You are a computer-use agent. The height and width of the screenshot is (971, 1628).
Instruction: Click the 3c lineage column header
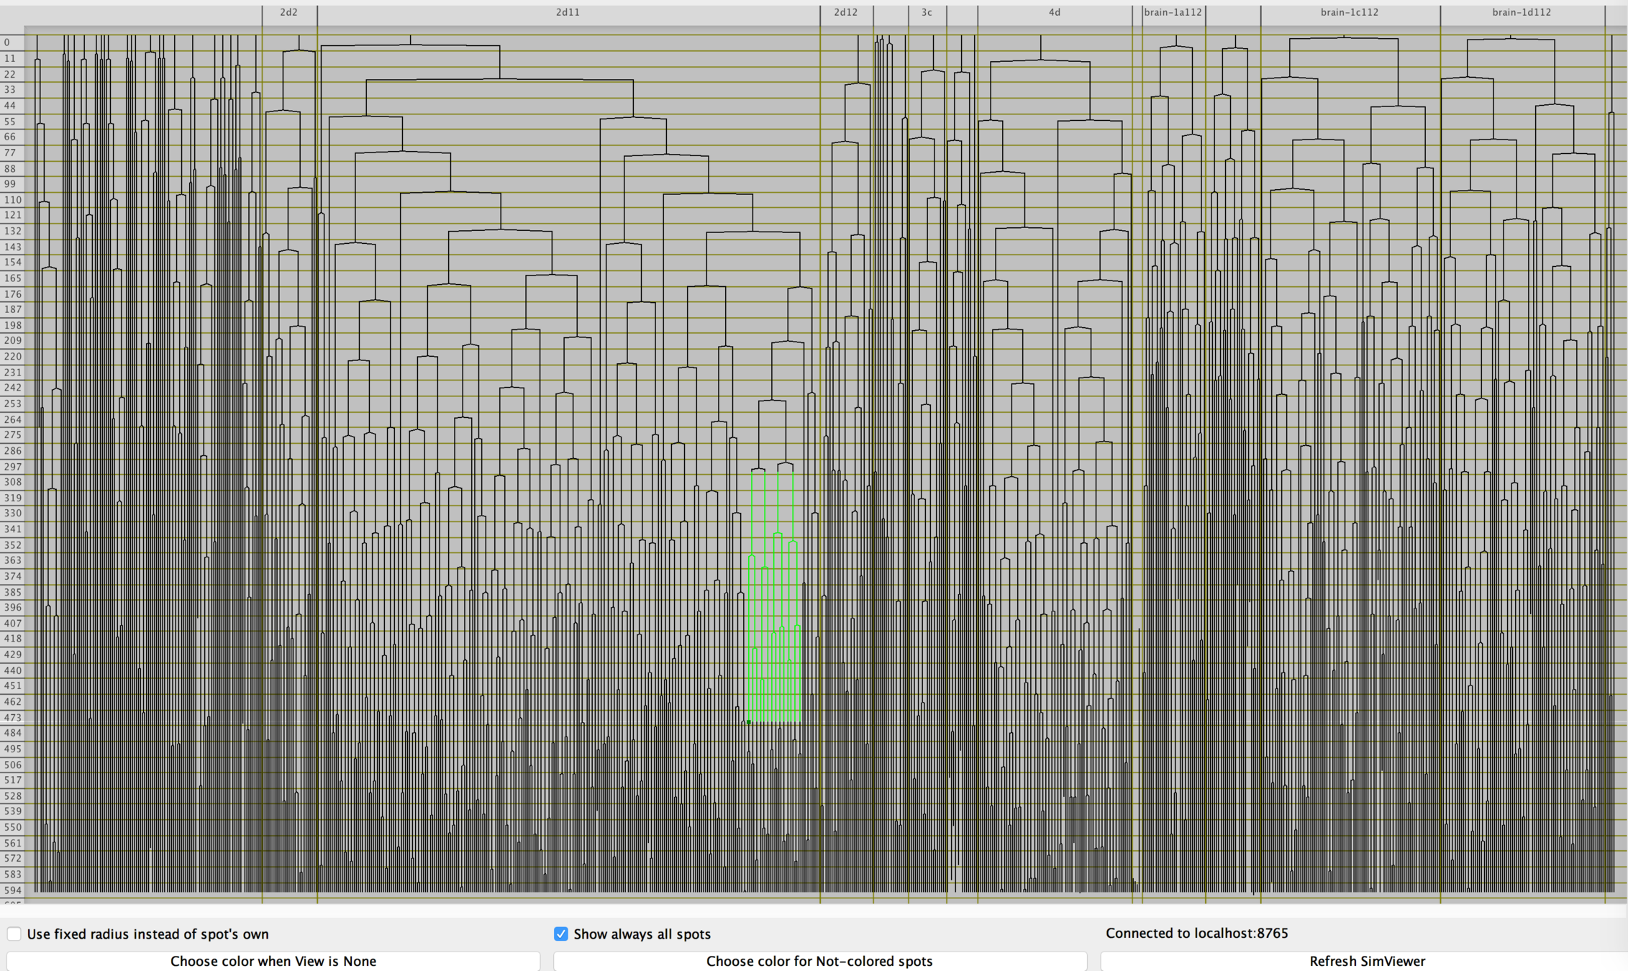pyautogui.click(x=927, y=12)
